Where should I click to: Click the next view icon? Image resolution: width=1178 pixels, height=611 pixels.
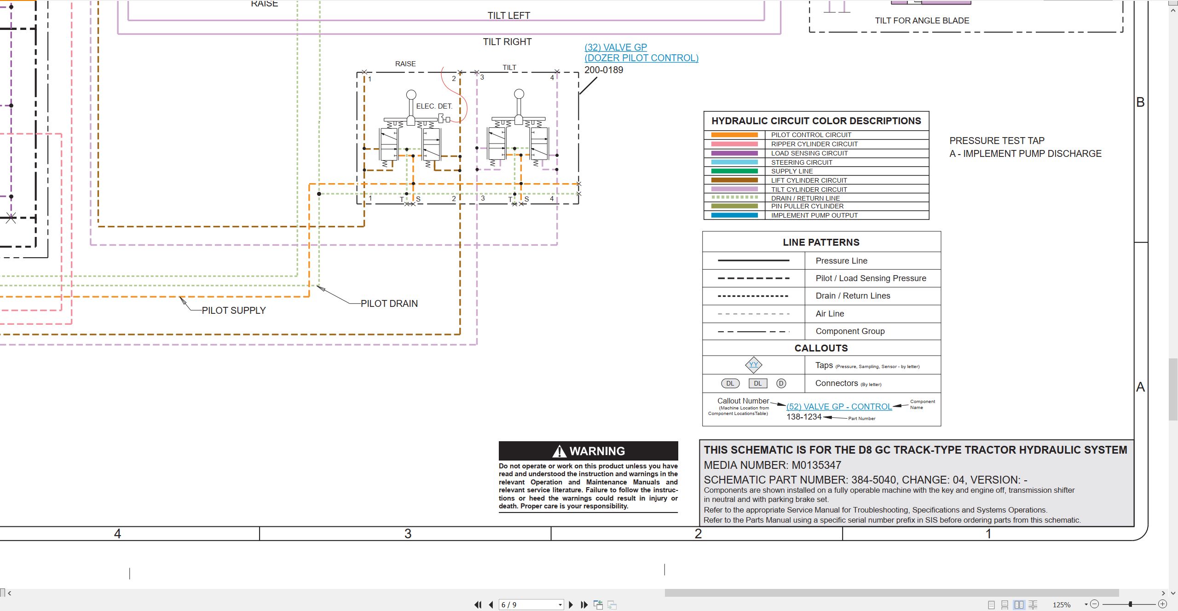[x=612, y=605]
